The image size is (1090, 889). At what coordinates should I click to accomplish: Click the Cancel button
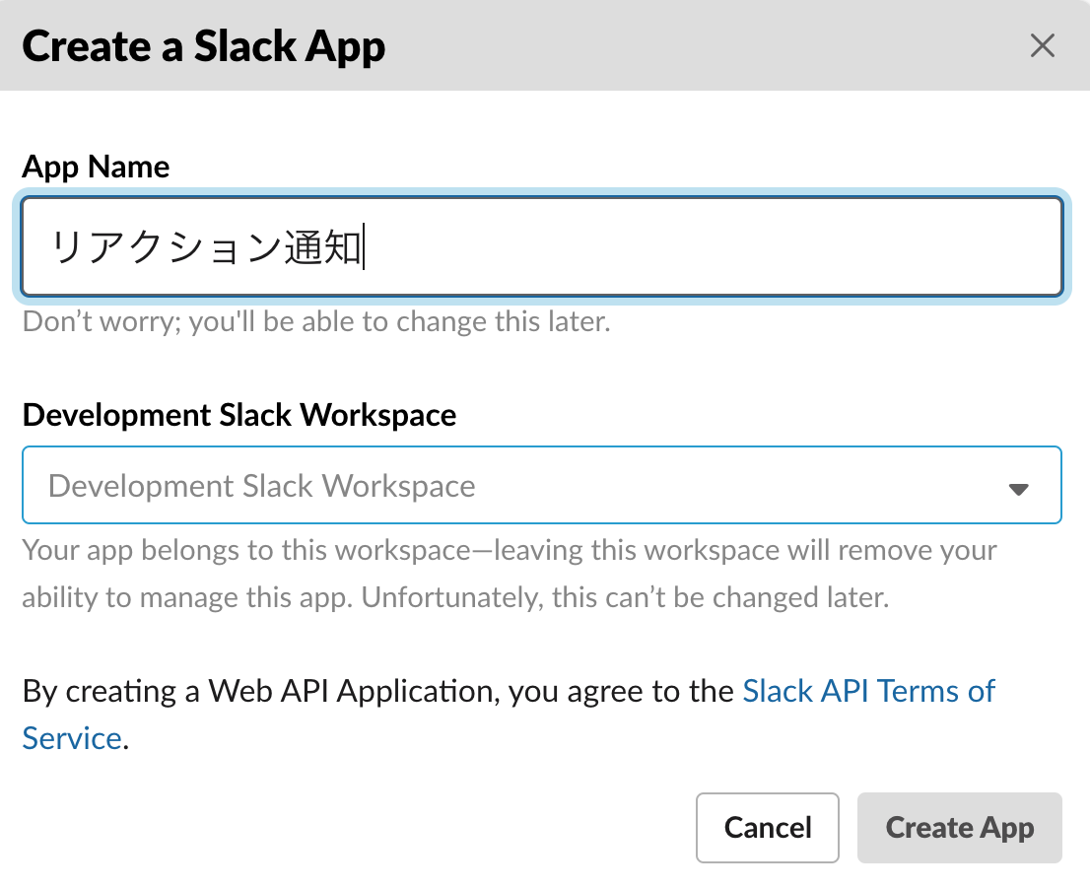(768, 827)
